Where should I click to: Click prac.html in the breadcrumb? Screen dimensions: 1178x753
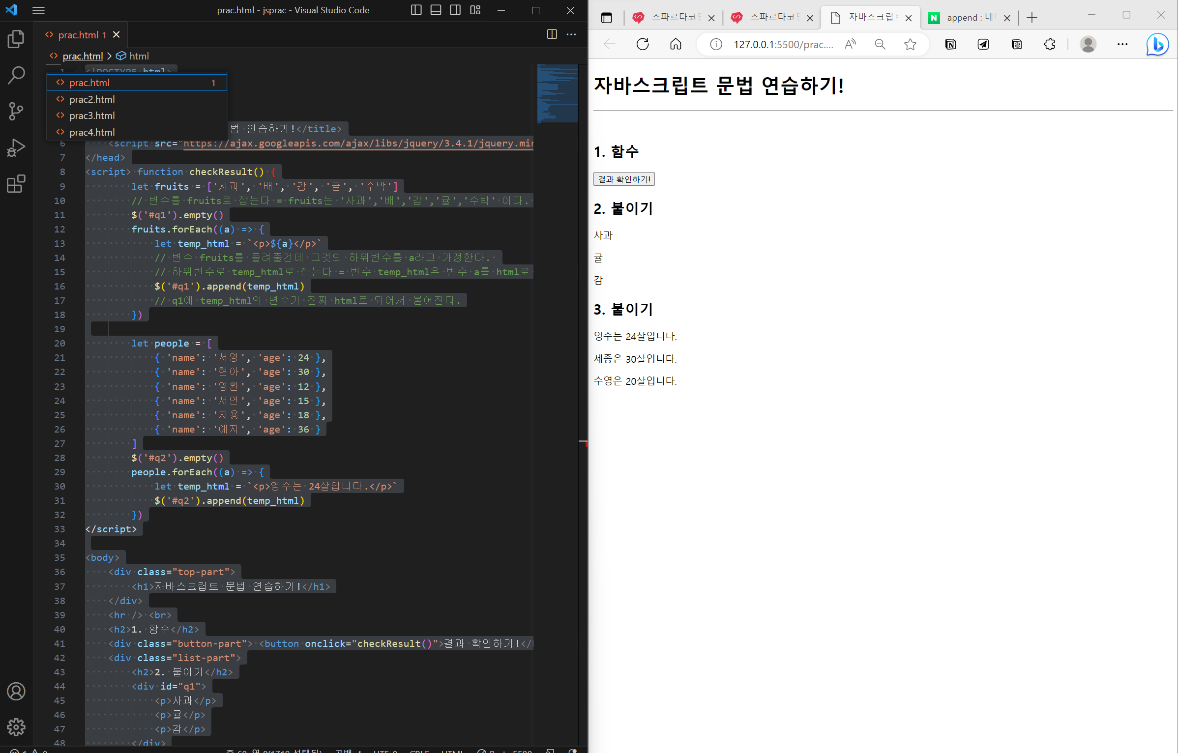coord(83,56)
